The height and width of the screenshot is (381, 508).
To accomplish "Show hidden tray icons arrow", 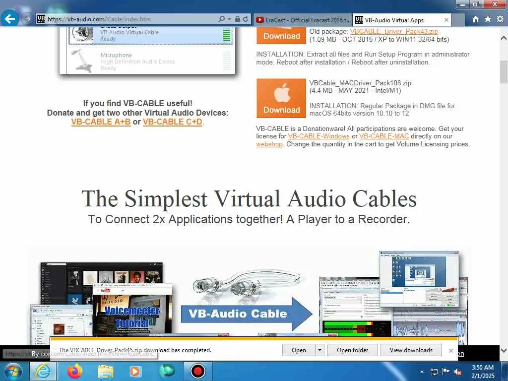I will point(422,372).
